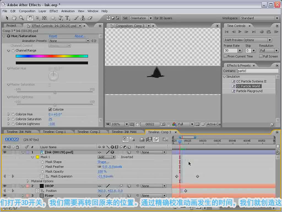Viewport: 282px width, 212px height.
Task: Select the Eraser tool
Action: [90, 18]
